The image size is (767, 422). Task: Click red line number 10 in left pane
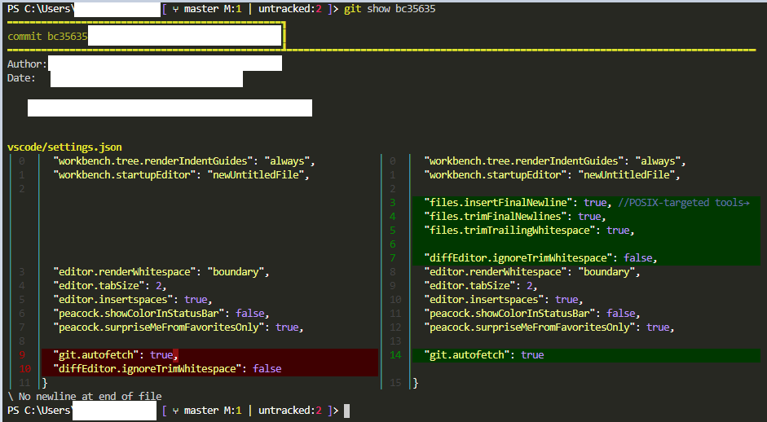25,369
